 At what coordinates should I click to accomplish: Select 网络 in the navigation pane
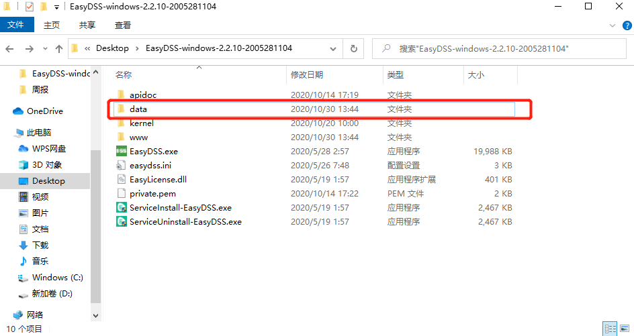[28, 315]
